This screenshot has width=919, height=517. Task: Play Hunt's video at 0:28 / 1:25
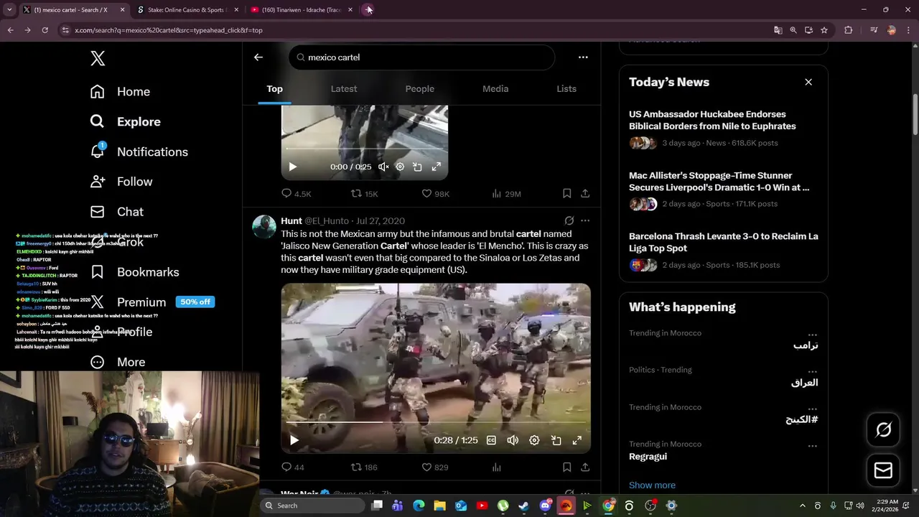point(294,440)
